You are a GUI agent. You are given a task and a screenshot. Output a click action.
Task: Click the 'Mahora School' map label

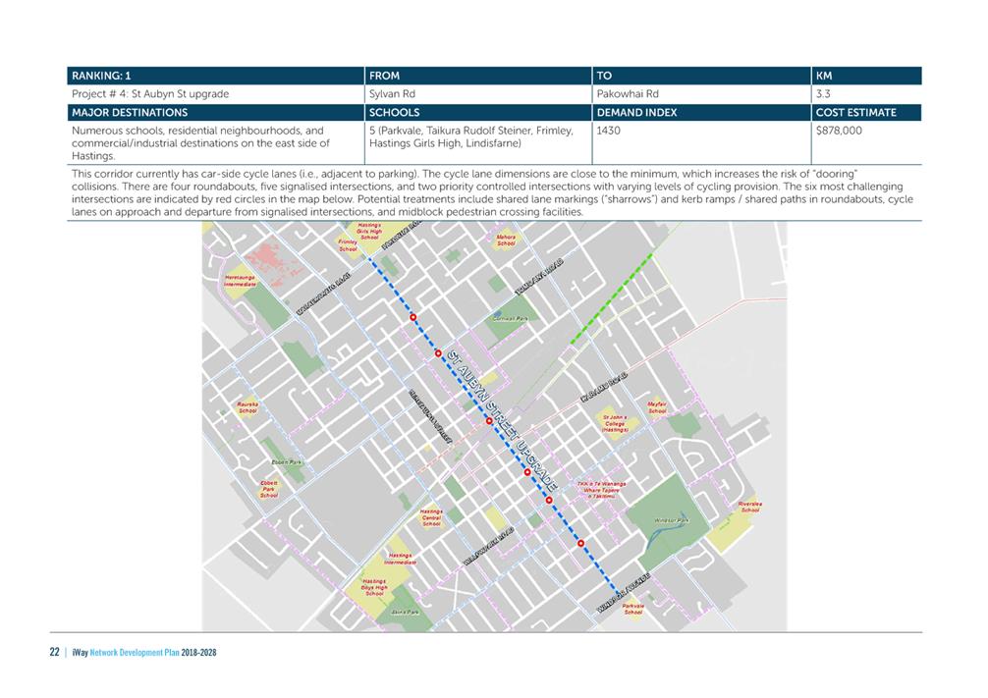[x=506, y=240]
